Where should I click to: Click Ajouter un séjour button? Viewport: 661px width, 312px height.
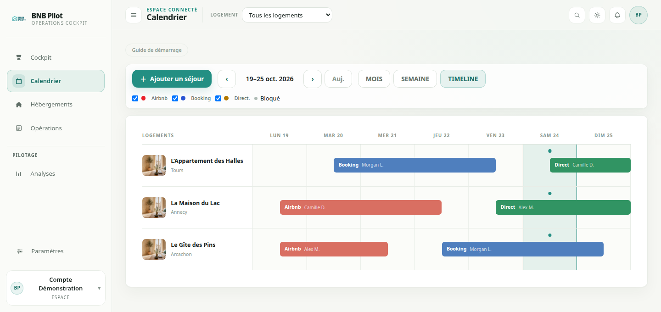172,79
